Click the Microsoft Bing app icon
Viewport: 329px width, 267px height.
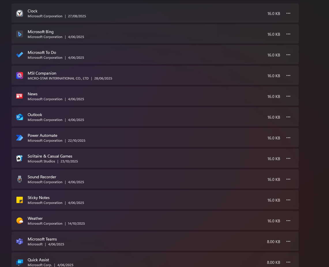[x=20, y=34]
